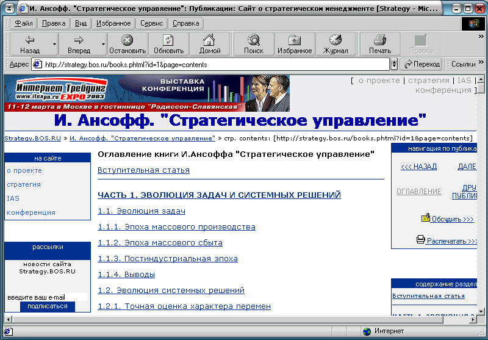The image size is (488, 340).
Task: Open the Вступительная статья link
Action: 143,170
